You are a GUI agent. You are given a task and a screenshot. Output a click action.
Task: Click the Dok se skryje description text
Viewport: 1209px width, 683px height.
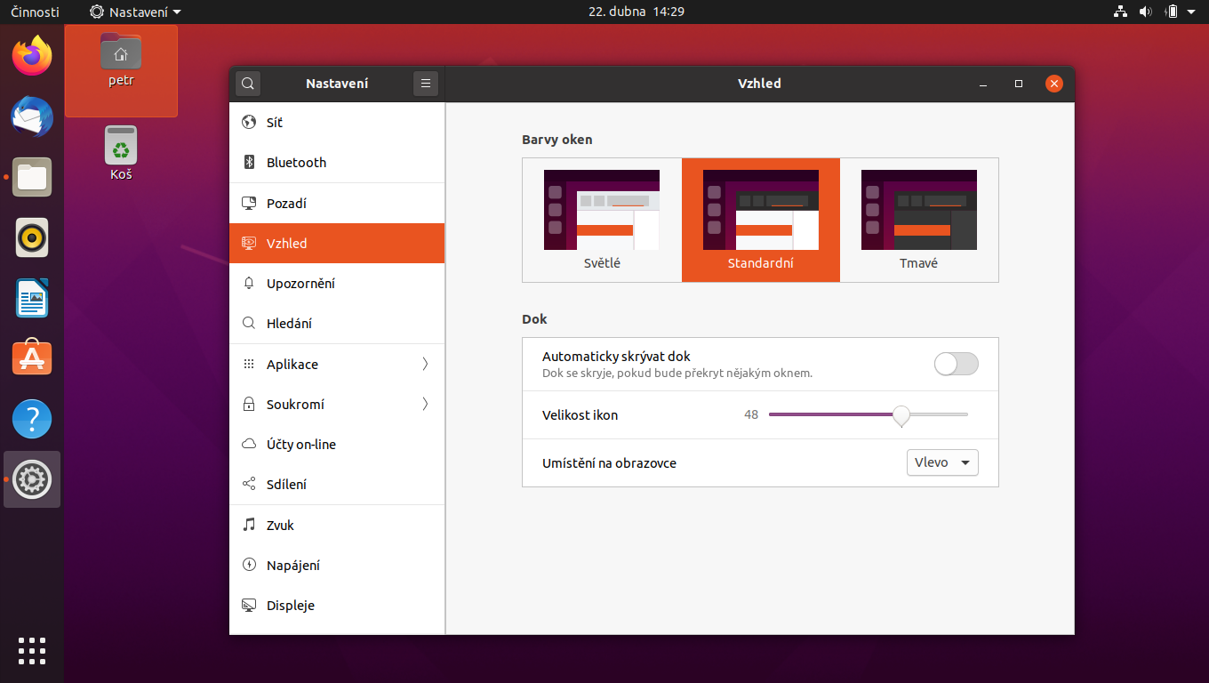point(677,374)
